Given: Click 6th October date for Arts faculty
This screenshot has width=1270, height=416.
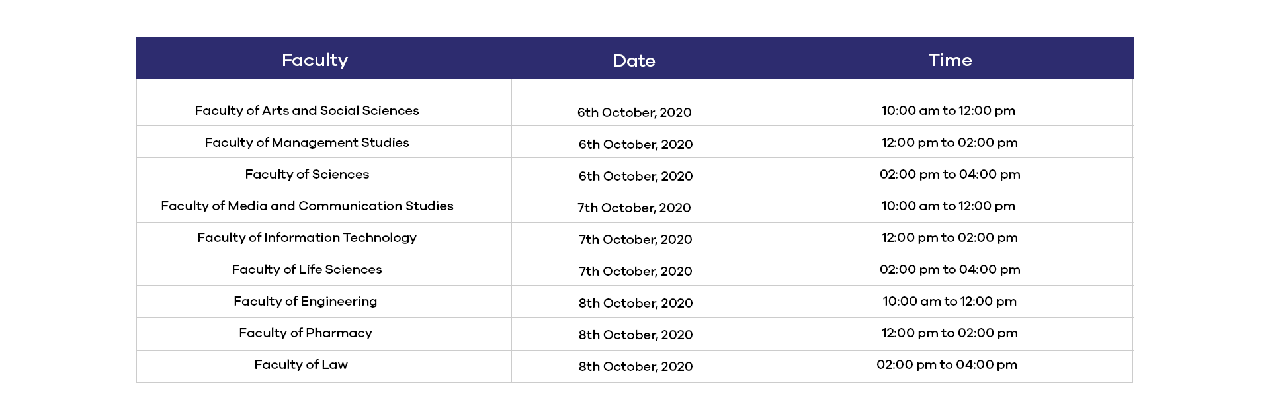Looking at the screenshot, I should [x=634, y=112].
